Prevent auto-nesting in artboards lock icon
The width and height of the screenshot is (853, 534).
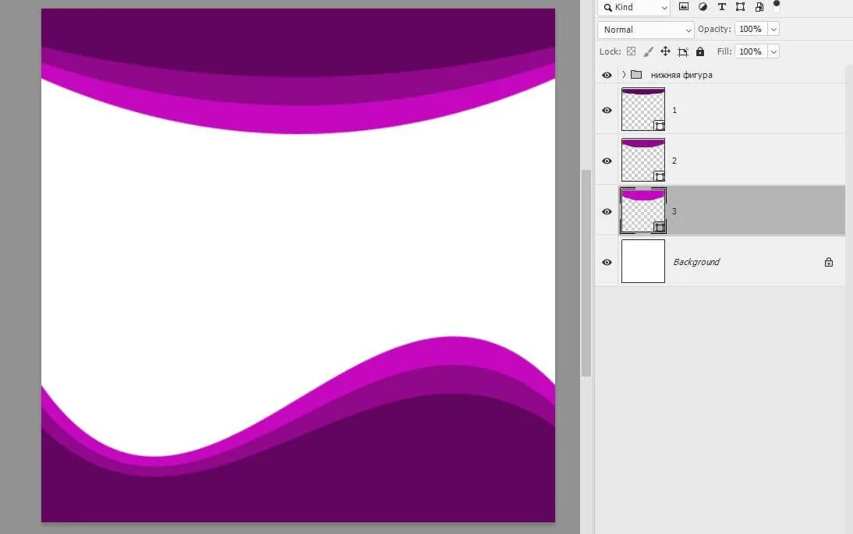point(683,51)
